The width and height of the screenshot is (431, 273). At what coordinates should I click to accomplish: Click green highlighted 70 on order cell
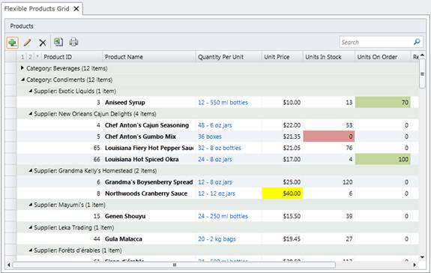point(383,102)
